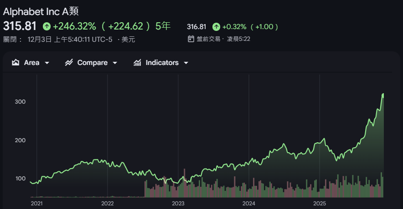Click the 盤前交易 pre-market label
The image size is (403, 209).
(x=208, y=39)
